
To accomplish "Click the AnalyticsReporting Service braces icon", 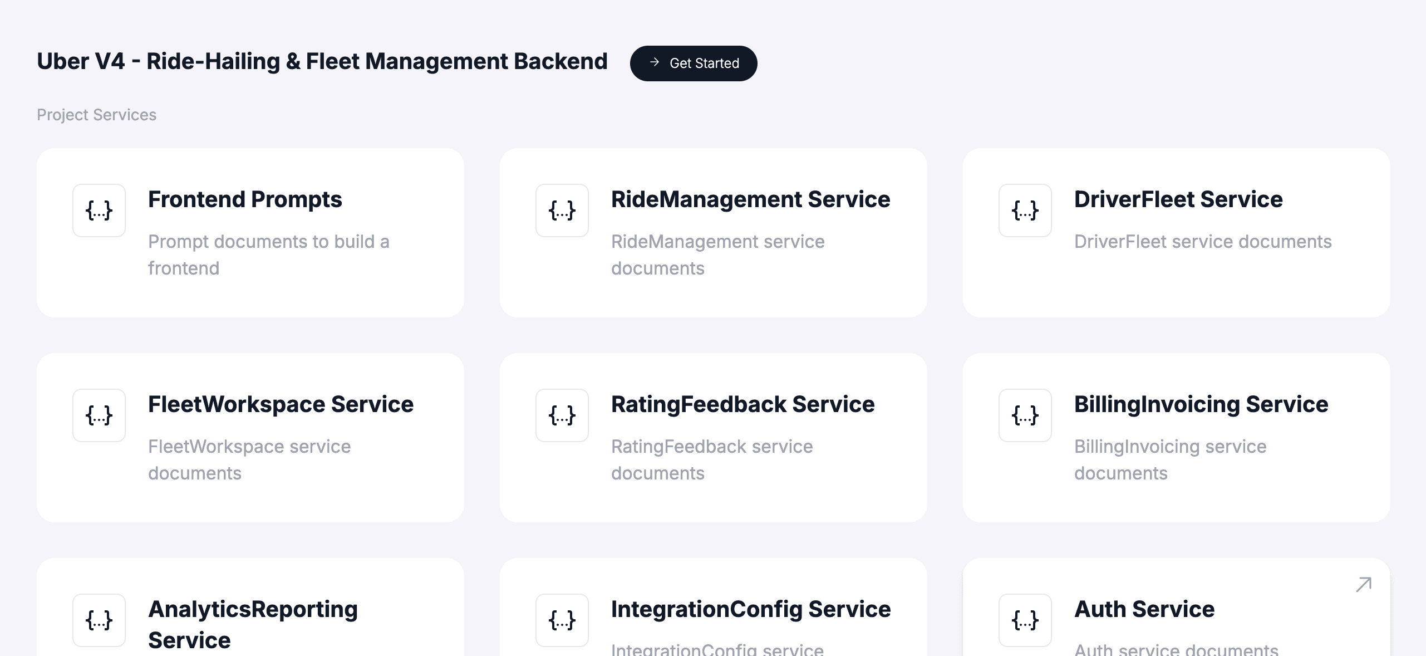I will click(99, 620).
